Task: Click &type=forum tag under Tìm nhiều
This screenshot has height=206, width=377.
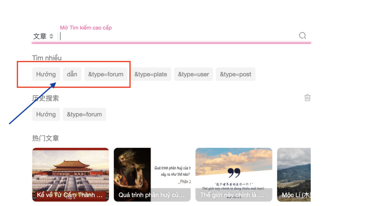Action: pos(106,74)
